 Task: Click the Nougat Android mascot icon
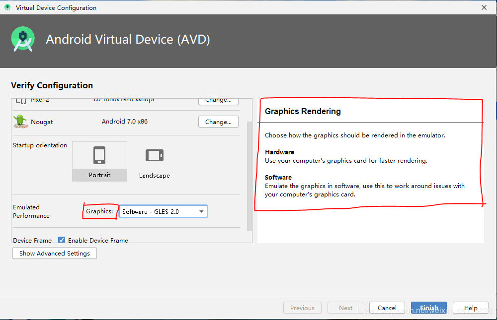click(x=21, y=121)
